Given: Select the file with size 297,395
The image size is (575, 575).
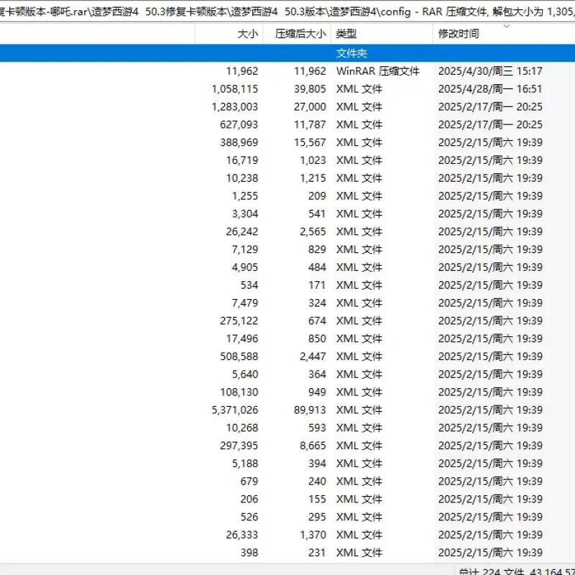Looking at the screenshot, I should pyautogui.click(x=239, y=446).
